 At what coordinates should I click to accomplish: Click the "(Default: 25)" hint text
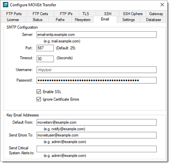(x=65, y=48)
